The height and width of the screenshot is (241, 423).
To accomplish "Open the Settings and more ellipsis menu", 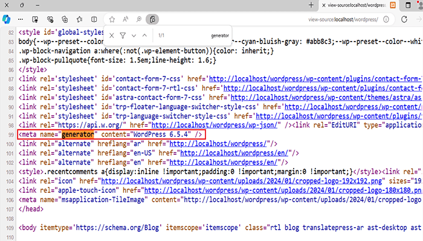I will (x=21, y=19).
